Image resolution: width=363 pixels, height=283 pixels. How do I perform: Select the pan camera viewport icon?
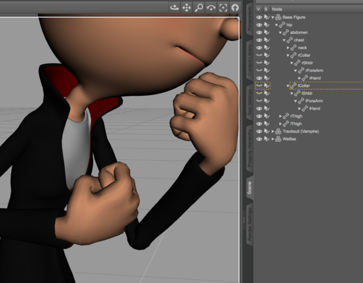[x=186, y=8]
